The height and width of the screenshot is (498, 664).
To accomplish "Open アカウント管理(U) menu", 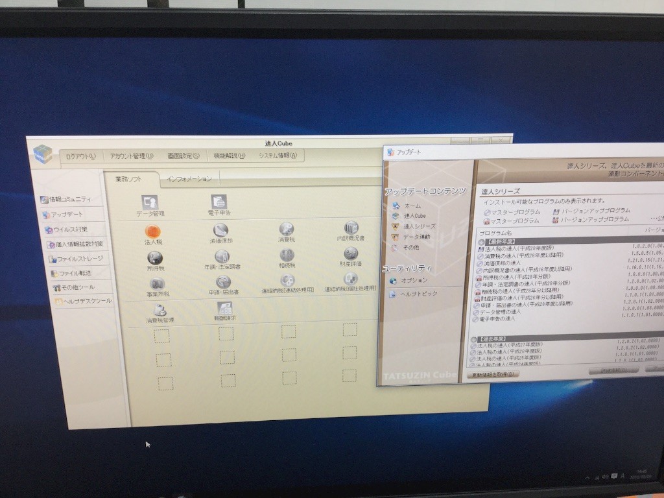I will (x=132, y=156).
